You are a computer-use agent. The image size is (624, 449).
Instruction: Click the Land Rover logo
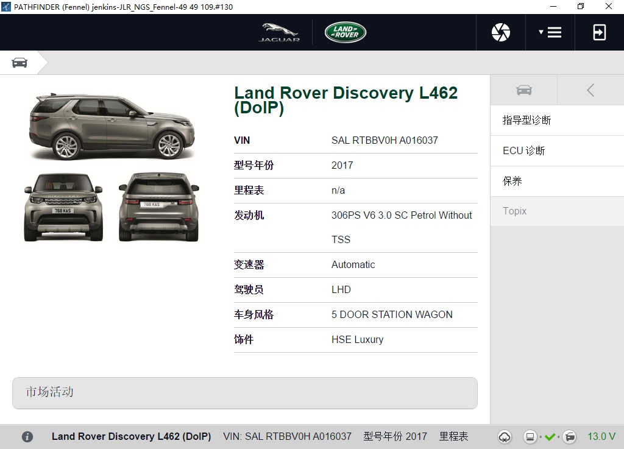[346, 32]
